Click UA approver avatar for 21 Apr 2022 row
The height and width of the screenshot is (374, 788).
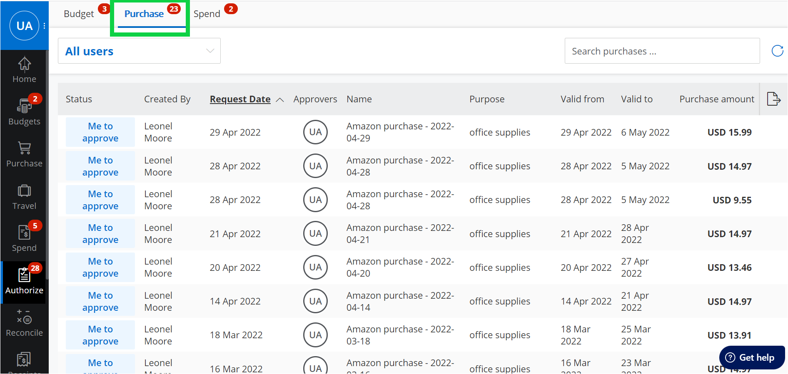coord(315,233)
